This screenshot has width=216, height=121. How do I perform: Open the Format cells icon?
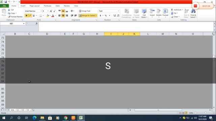(x=165, y=11)
